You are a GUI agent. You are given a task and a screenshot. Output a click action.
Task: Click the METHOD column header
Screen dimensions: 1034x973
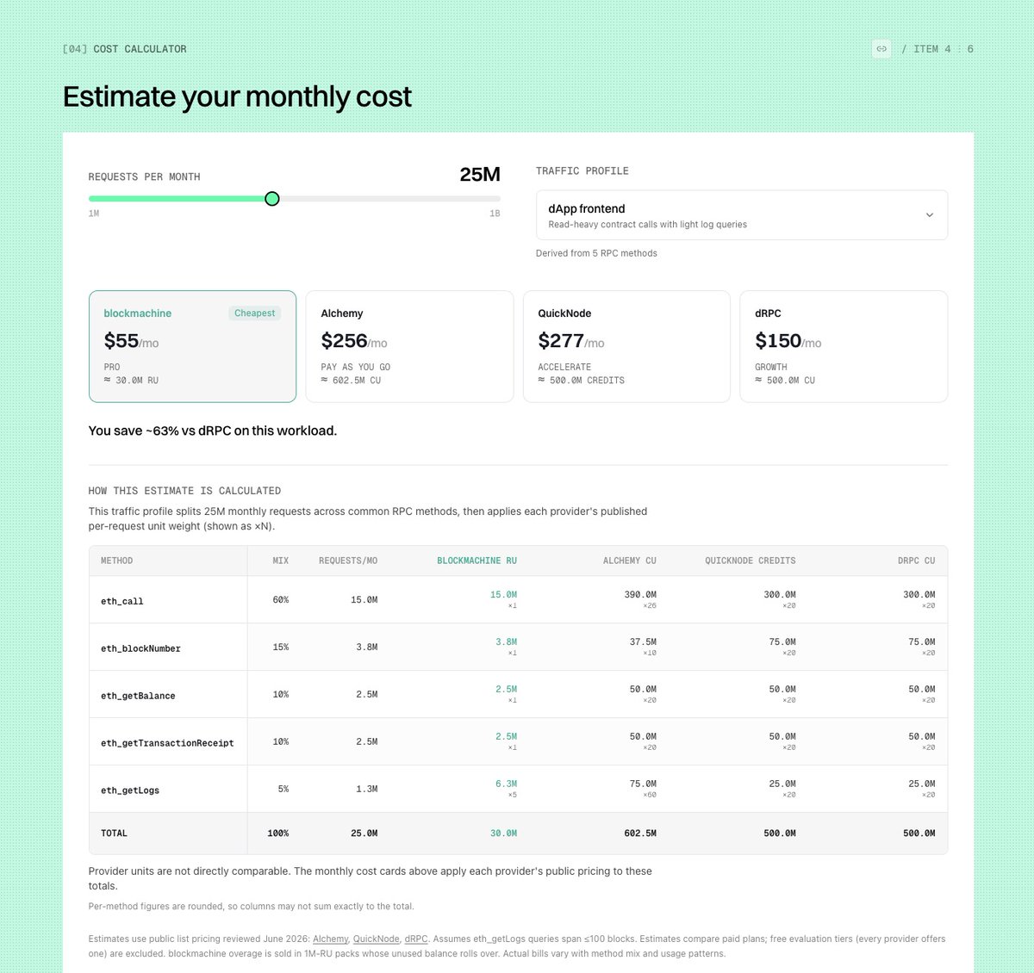pyautogui.click(x=117, y=561)
